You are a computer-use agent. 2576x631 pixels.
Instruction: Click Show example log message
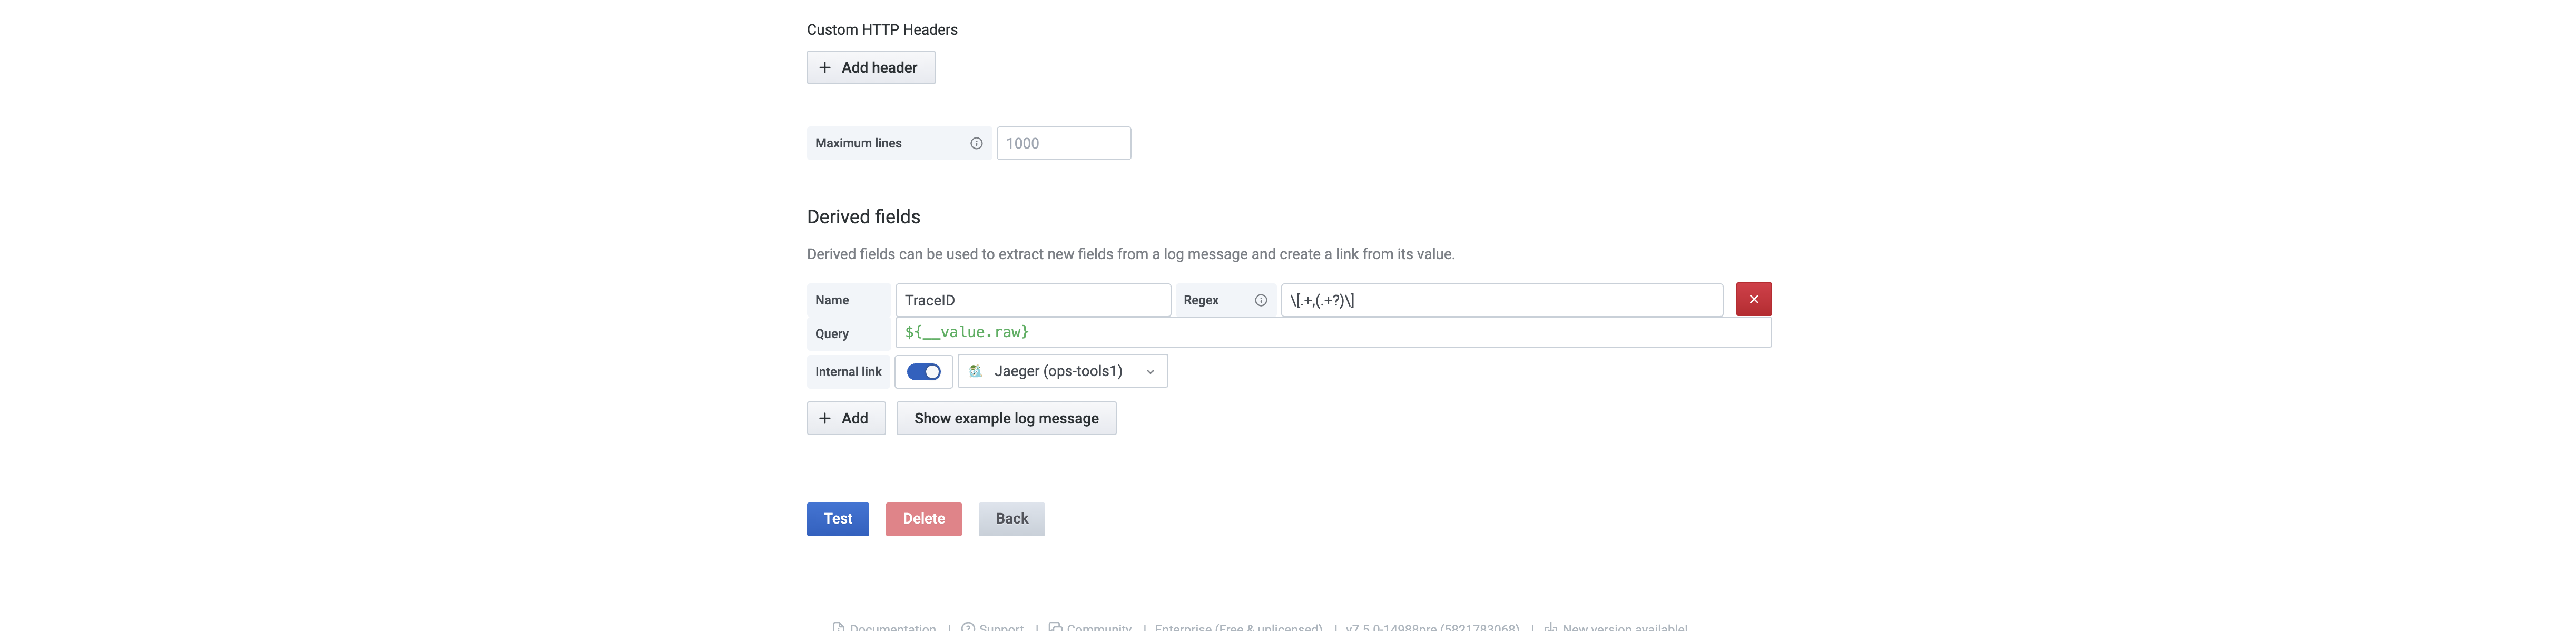tap(1006, 418)
